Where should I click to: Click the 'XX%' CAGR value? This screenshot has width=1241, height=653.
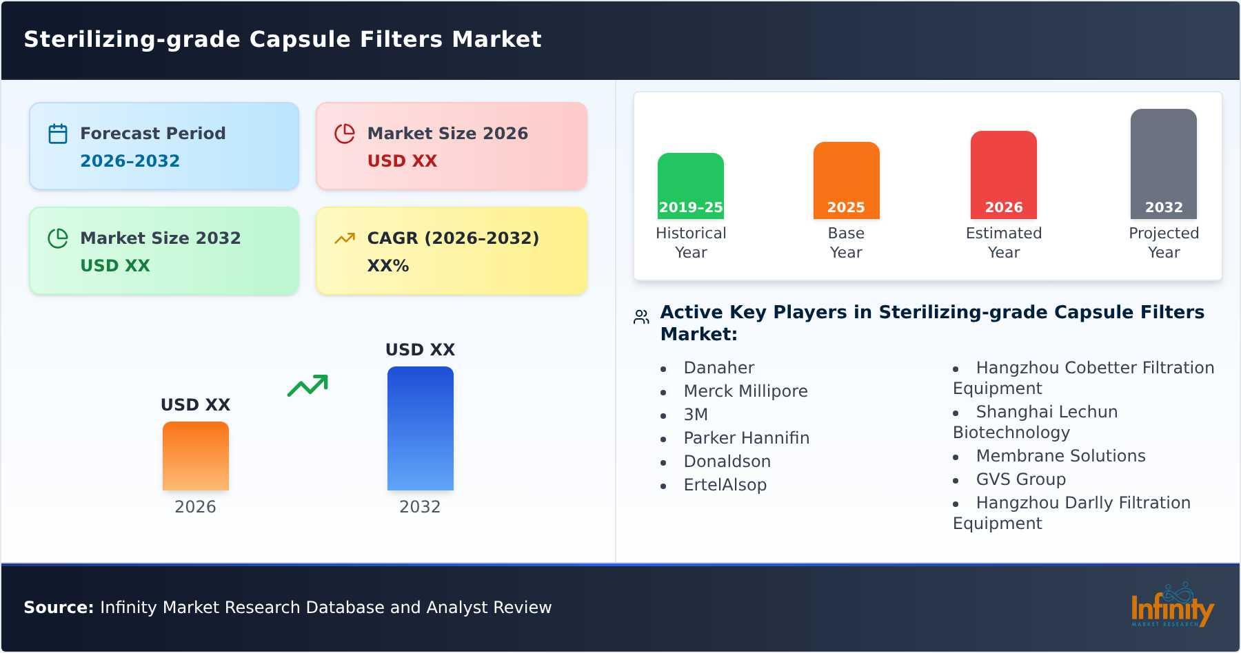click(388, 266)
